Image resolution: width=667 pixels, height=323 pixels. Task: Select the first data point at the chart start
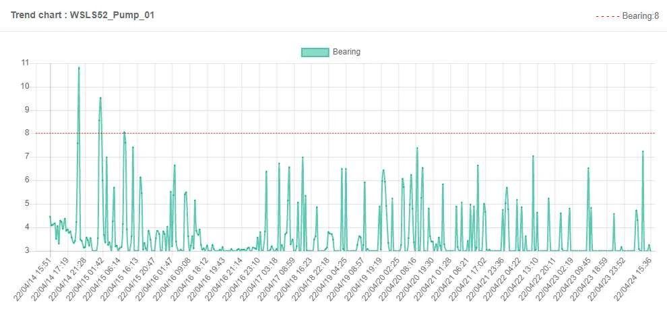tap(50, 217)
